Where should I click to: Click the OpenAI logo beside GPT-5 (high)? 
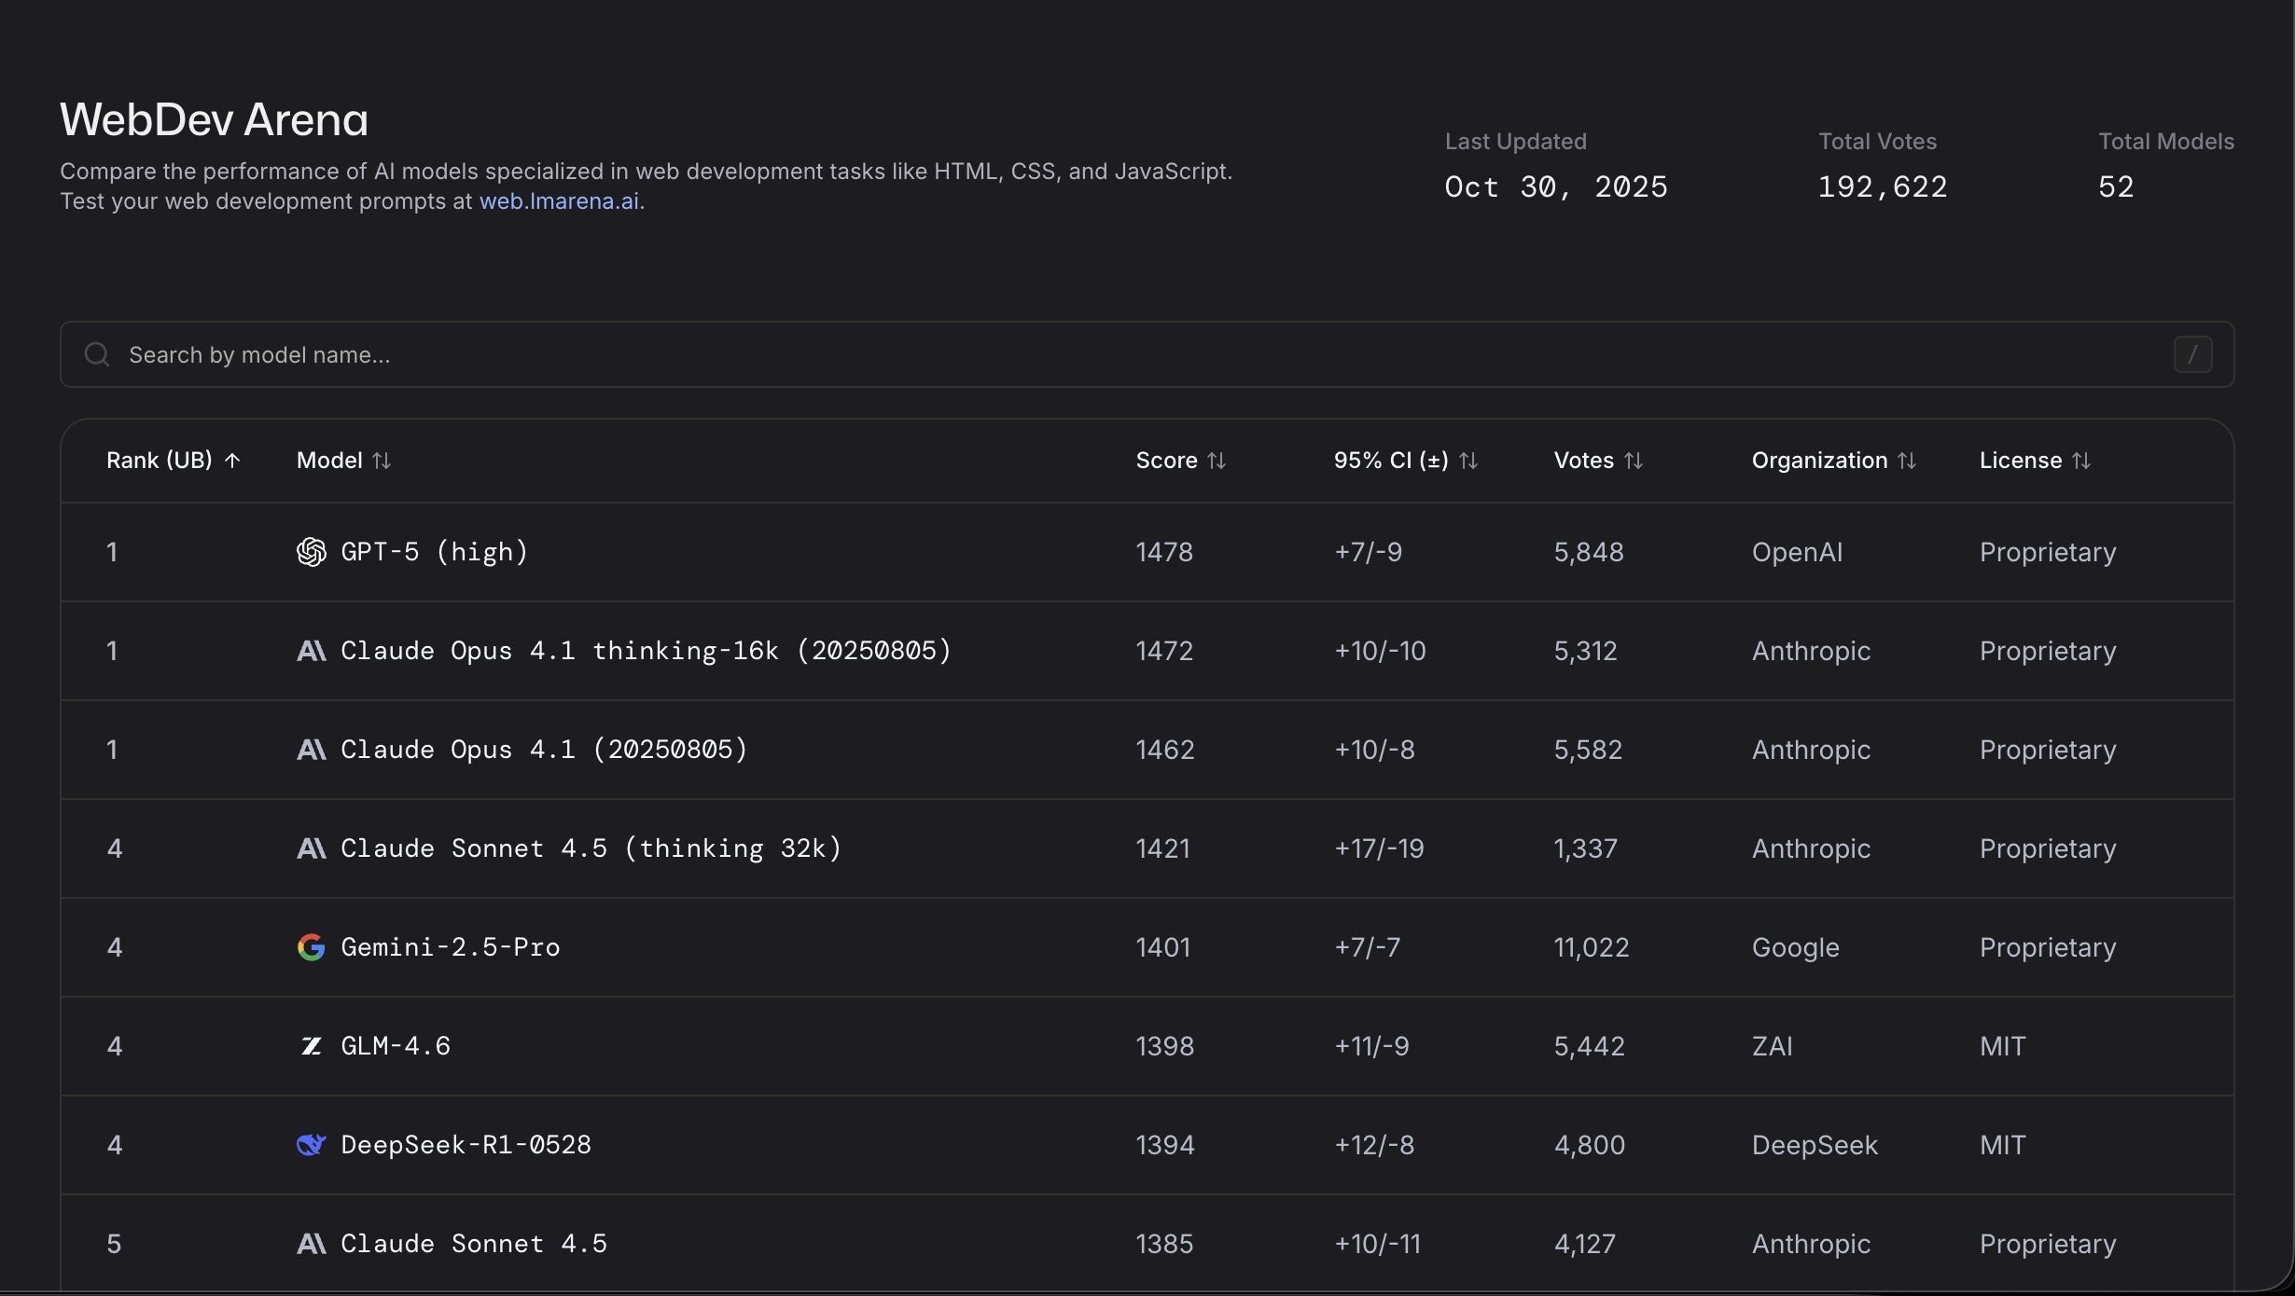pyautogui.click(x=311, y=552)
